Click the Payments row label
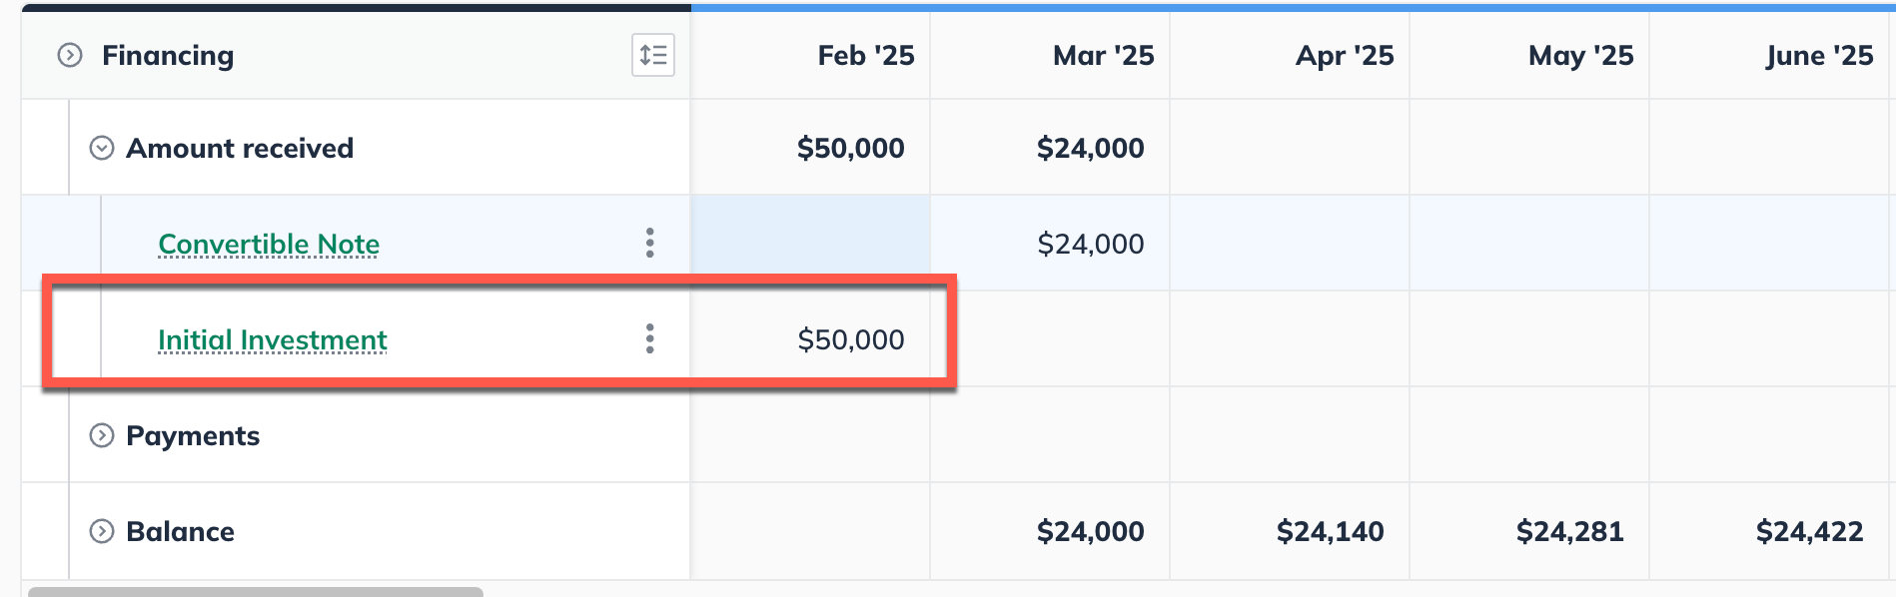Screen dimensions: 1896x597 coord(193,435)
